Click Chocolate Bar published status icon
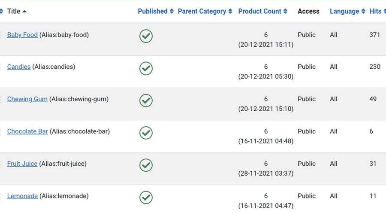 [146, 133]
